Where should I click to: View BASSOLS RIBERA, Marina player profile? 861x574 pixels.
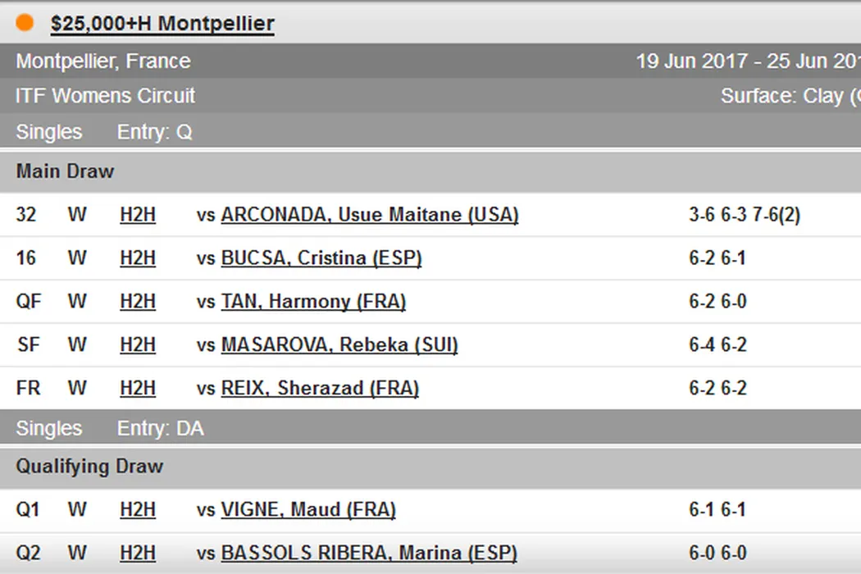tap(369, 553)
